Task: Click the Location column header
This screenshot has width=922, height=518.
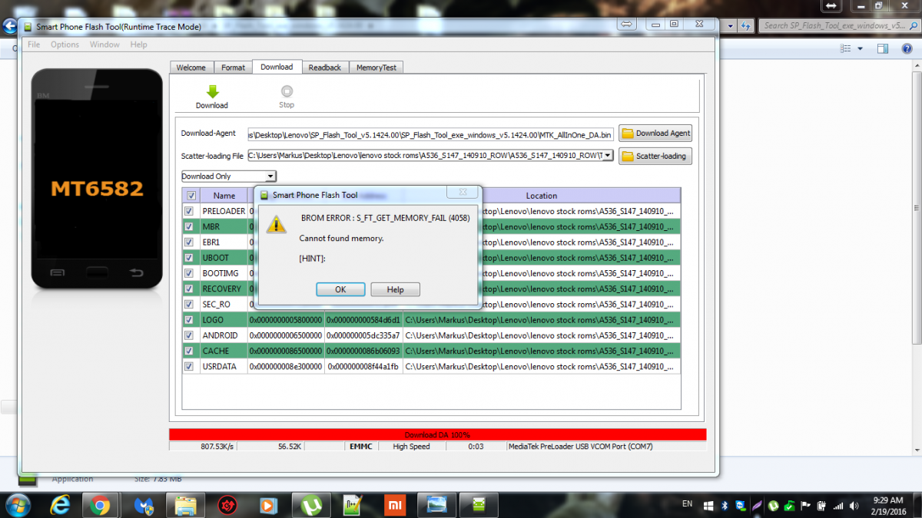Action: (541, 196)
